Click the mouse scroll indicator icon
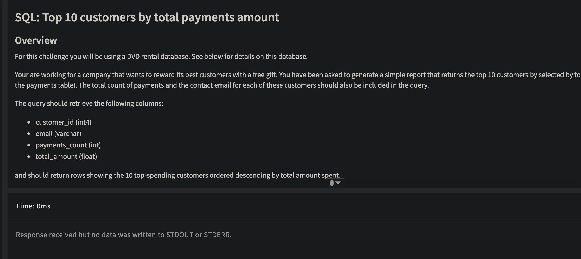 point(332,183)
